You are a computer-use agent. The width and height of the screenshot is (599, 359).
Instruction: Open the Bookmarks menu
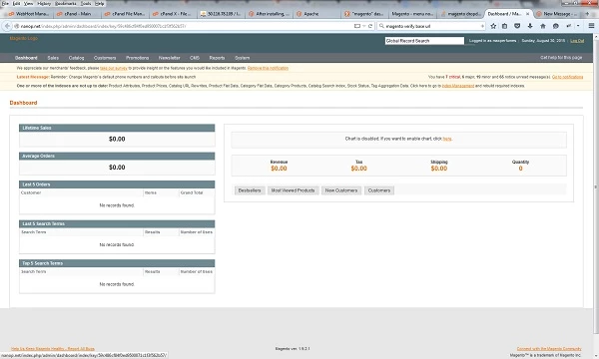pos(65,3)
